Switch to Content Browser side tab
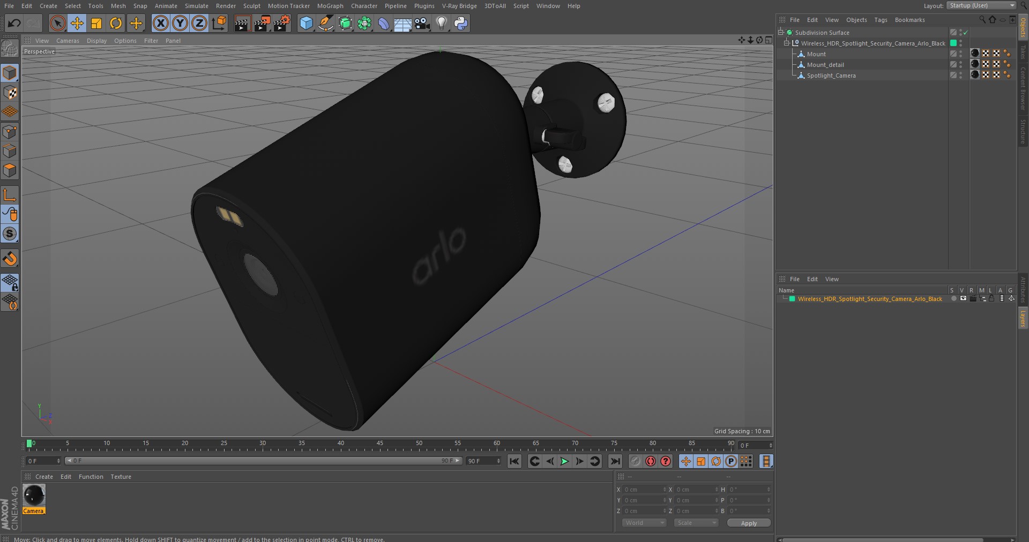Viewport: 1029px width, 542px height. point(1023,88)
